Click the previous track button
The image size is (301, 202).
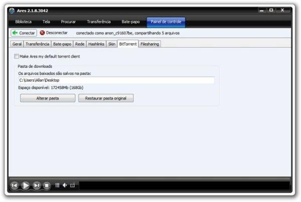pos(15,185)
